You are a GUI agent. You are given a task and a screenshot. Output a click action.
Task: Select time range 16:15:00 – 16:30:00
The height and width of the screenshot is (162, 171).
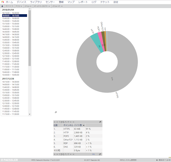(11, 13)
